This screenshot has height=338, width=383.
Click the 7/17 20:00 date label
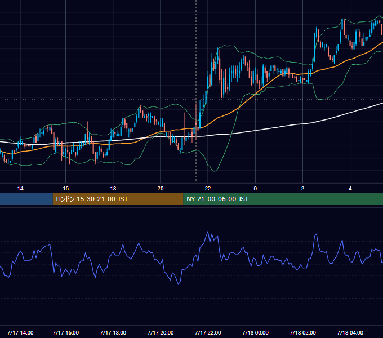161,332
